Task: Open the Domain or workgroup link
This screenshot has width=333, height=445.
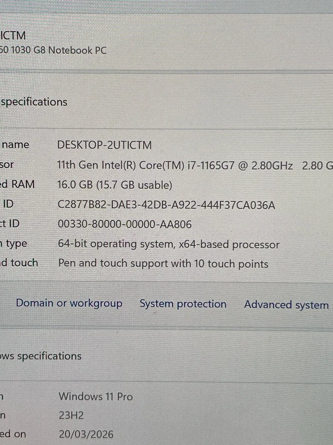Action: point(69,303)
